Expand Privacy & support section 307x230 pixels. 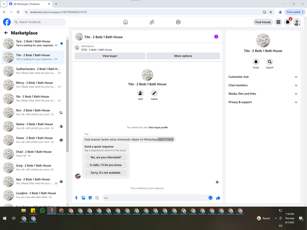[263, 102]
